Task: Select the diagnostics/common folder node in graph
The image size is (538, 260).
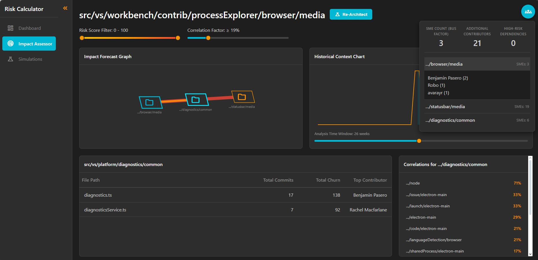Action: (196, 100)
